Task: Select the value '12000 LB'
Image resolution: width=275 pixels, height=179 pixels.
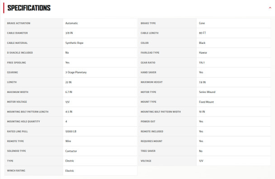Action: [x=71, y=132]
